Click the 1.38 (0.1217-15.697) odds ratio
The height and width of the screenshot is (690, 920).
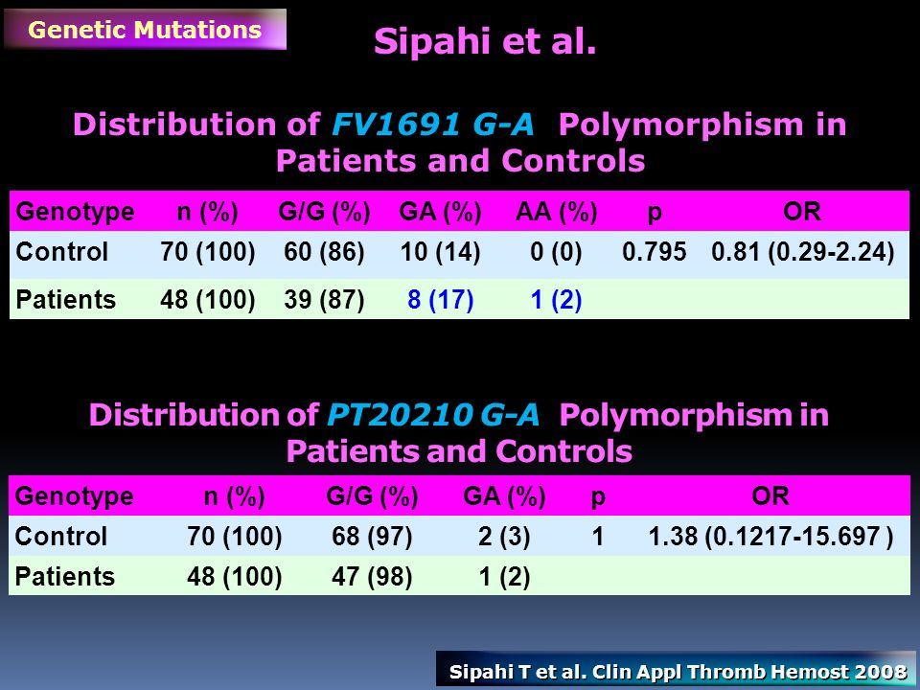(770, 537)
